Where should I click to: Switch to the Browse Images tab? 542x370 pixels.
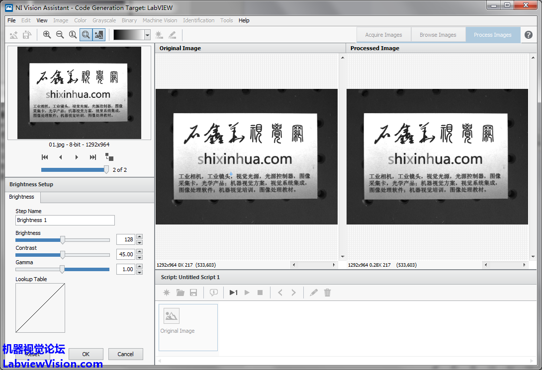pos(438,35)
